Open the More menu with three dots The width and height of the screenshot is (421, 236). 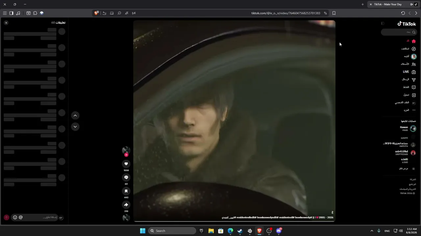414,110
